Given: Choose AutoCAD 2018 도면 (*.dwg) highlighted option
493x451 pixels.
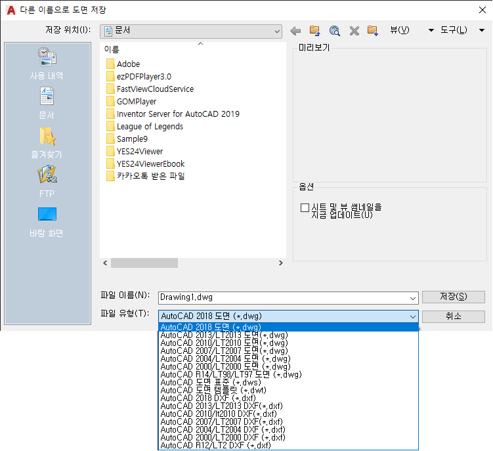Looking at the screenshot, I should pyautogui.click(x=288, y=327).
